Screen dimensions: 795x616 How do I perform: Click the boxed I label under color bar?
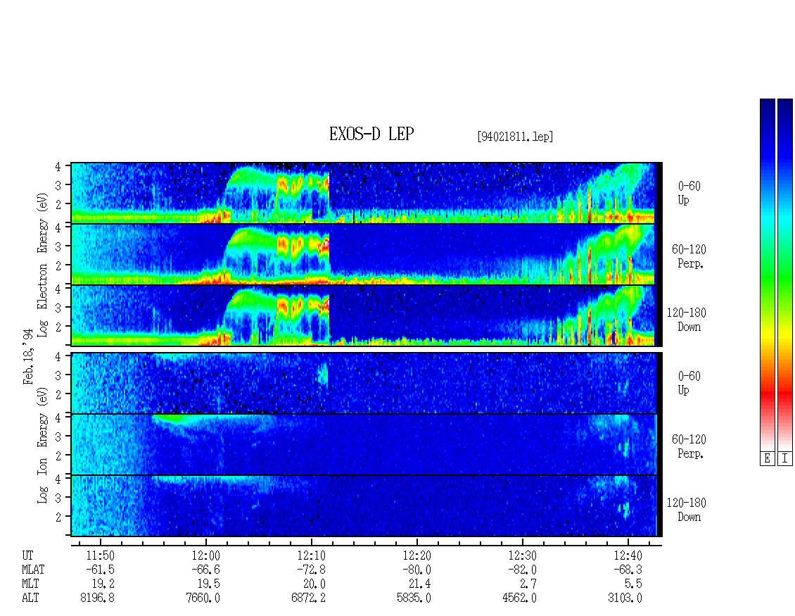click(x=785, y=458)
